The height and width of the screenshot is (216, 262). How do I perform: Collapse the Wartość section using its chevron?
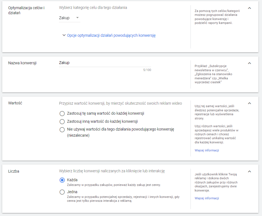(x=249, y=103)
